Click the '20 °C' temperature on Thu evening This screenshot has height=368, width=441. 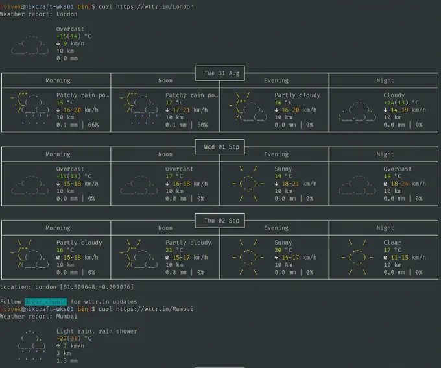tap(283, 250)
